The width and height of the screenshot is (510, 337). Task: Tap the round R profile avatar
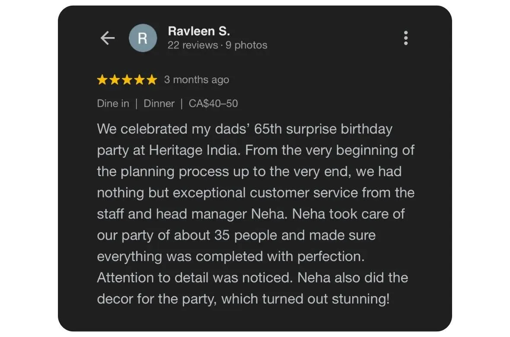143,38
